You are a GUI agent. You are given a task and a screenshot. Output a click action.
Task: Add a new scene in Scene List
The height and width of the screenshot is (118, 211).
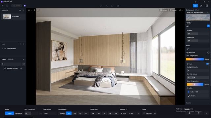point(20,10)
